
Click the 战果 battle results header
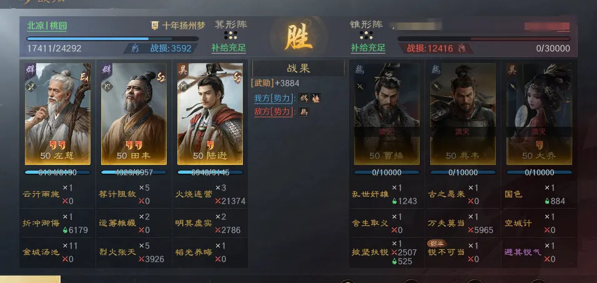coord(298,69)
